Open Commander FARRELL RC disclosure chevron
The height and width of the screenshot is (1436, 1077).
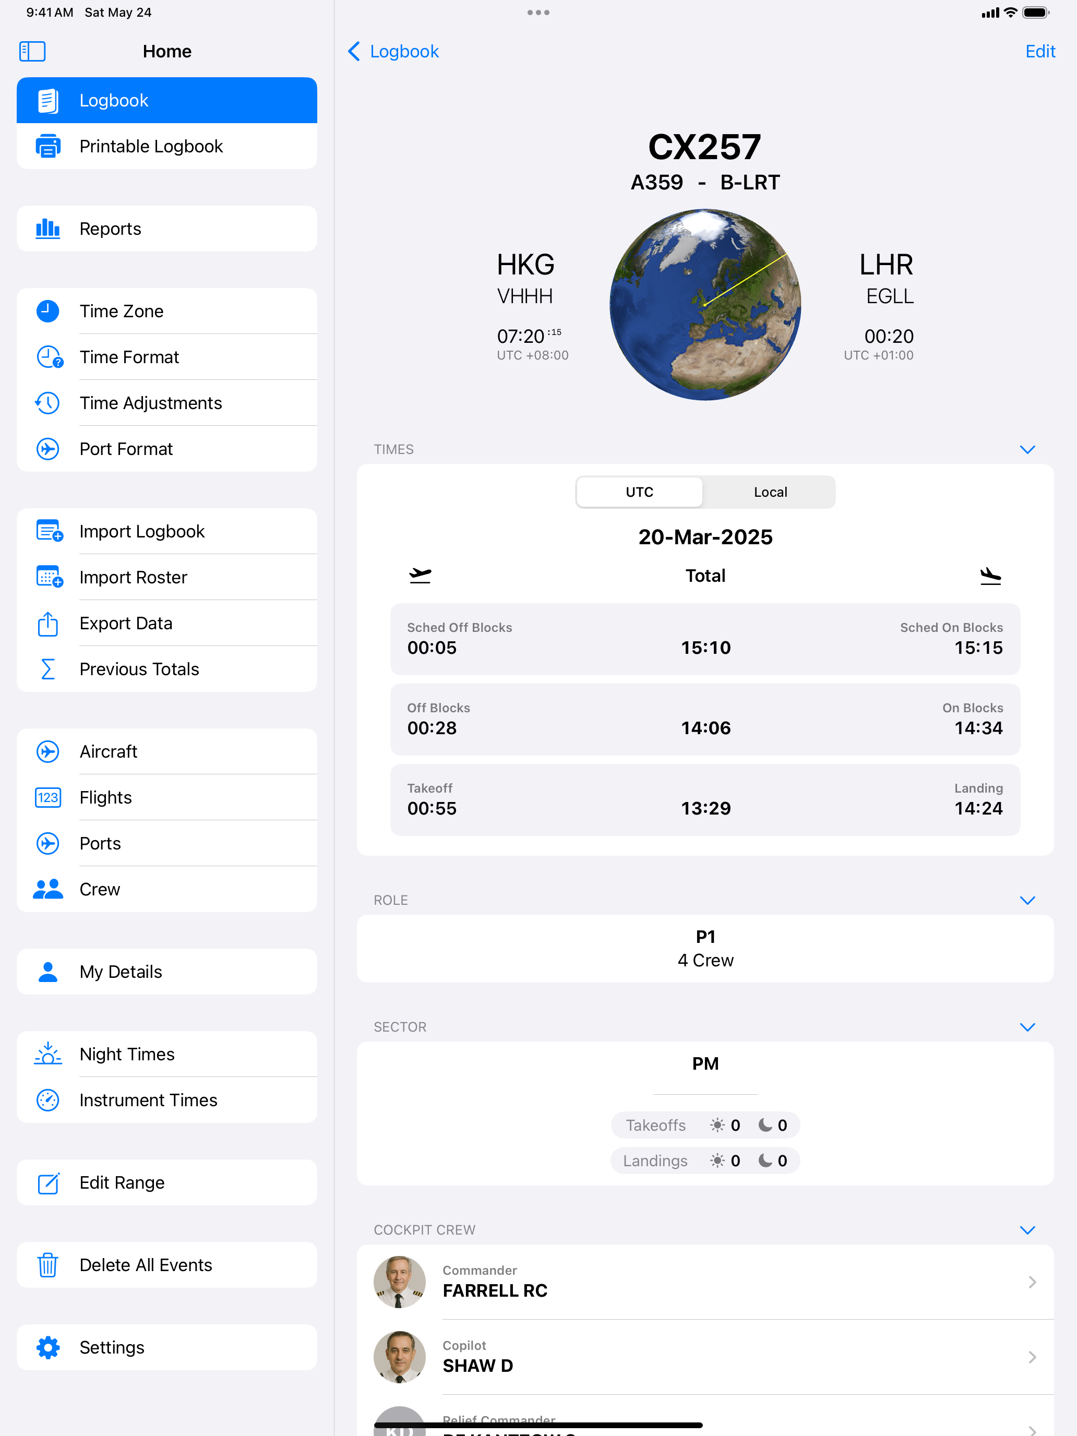[x=1032, y=1282]
